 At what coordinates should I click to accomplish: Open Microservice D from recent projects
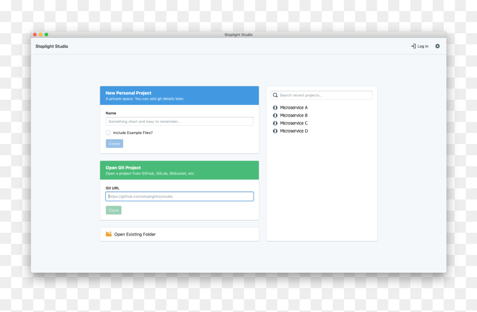294,131
